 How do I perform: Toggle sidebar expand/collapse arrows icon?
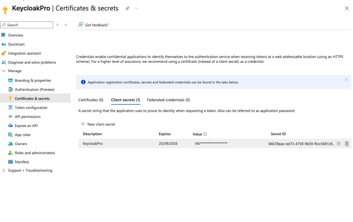pos(58,25)
